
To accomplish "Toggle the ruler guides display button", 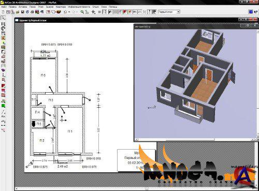I will [x=104, y=12].
